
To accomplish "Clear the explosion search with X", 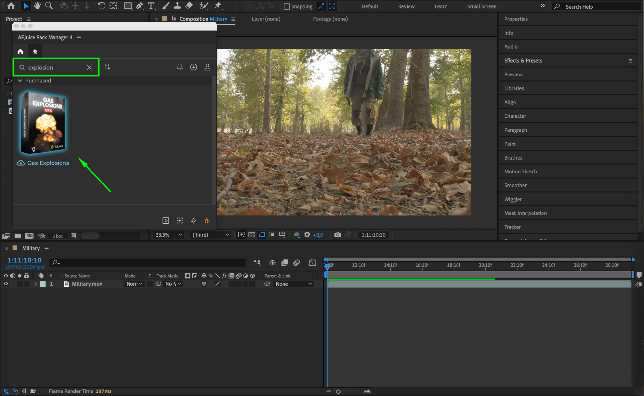I will [89, 67].
